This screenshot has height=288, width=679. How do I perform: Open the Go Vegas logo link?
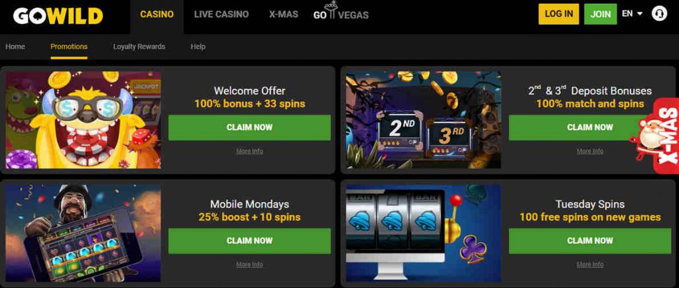(341, 15)
